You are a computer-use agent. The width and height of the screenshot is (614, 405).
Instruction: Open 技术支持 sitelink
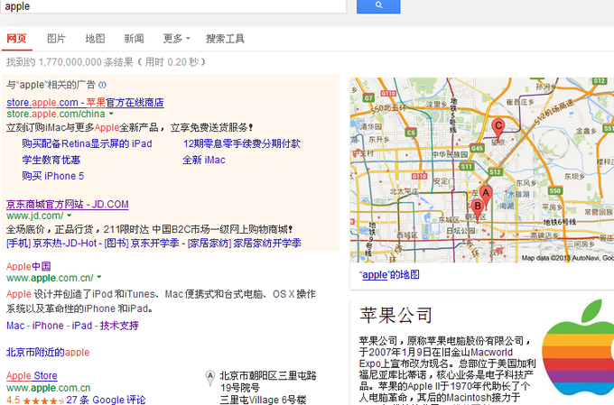point(119,326)
